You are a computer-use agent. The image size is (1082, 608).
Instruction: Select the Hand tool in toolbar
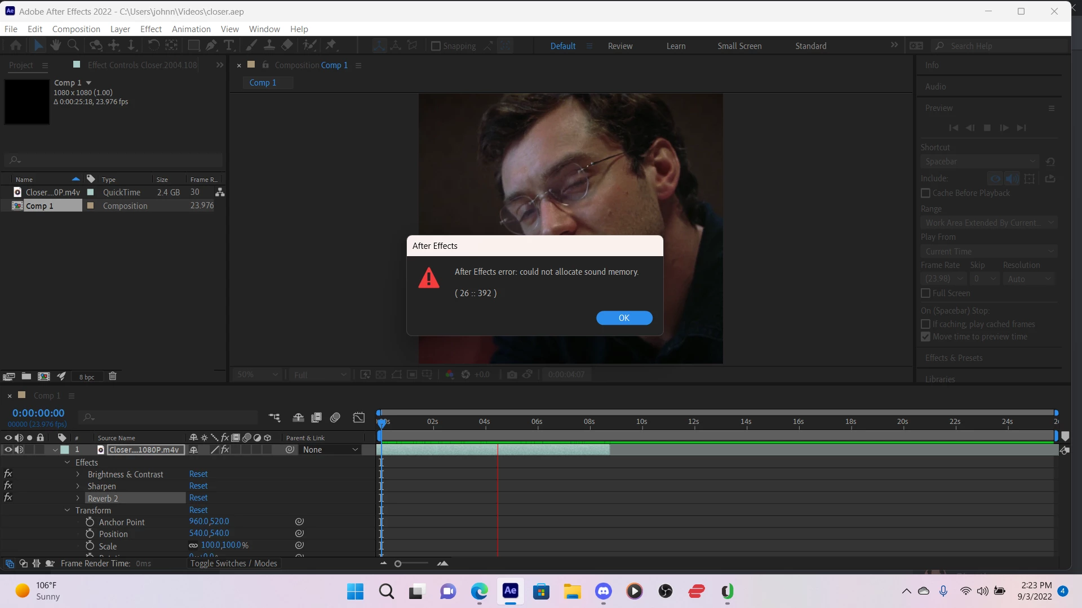[x=55, y=46]
